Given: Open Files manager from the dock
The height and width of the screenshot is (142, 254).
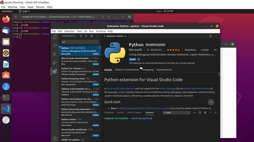Looking at the screenshot, I should [x=6, y=42].
